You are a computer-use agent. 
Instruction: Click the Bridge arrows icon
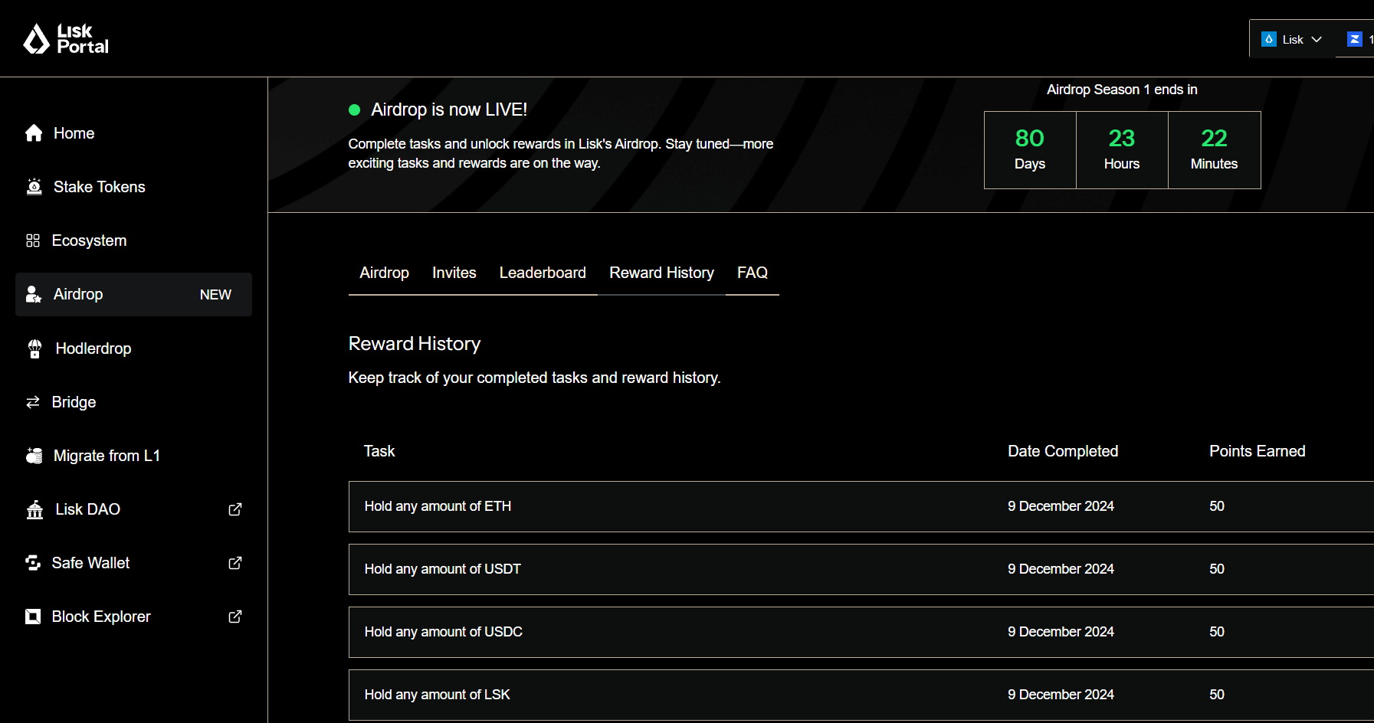click(x=33, y=402)
